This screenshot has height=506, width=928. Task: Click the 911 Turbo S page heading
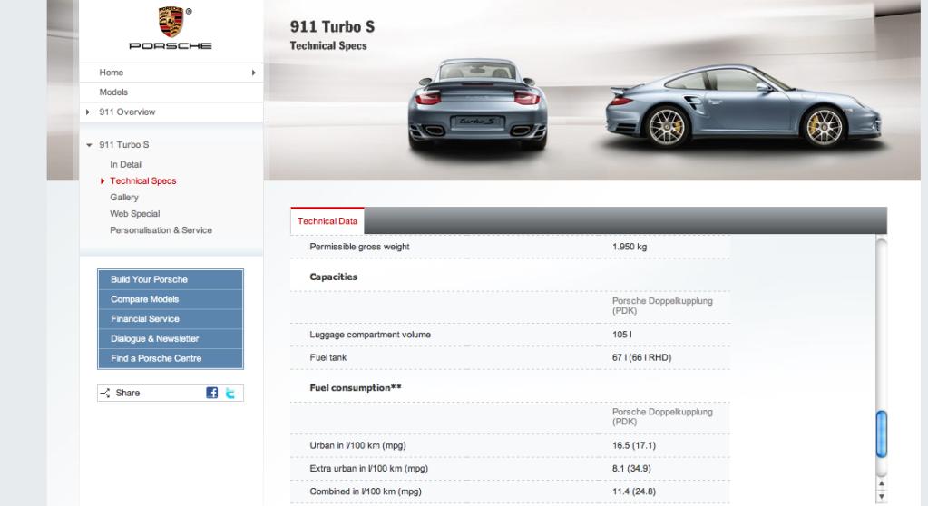(332, 26)
